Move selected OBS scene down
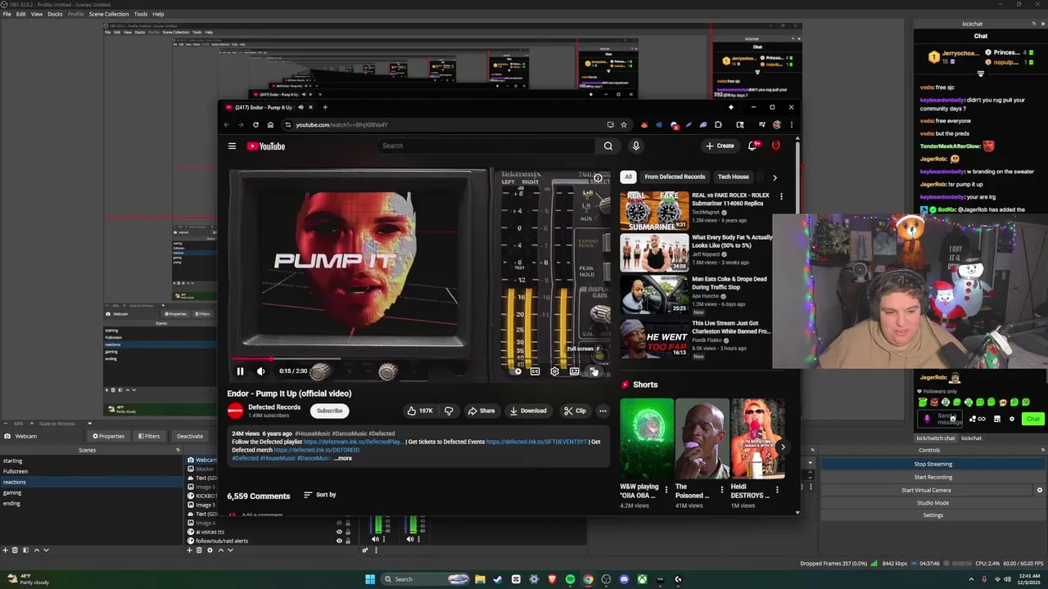1048x589 pixels. pyautogui.click(x=46, y=550)
